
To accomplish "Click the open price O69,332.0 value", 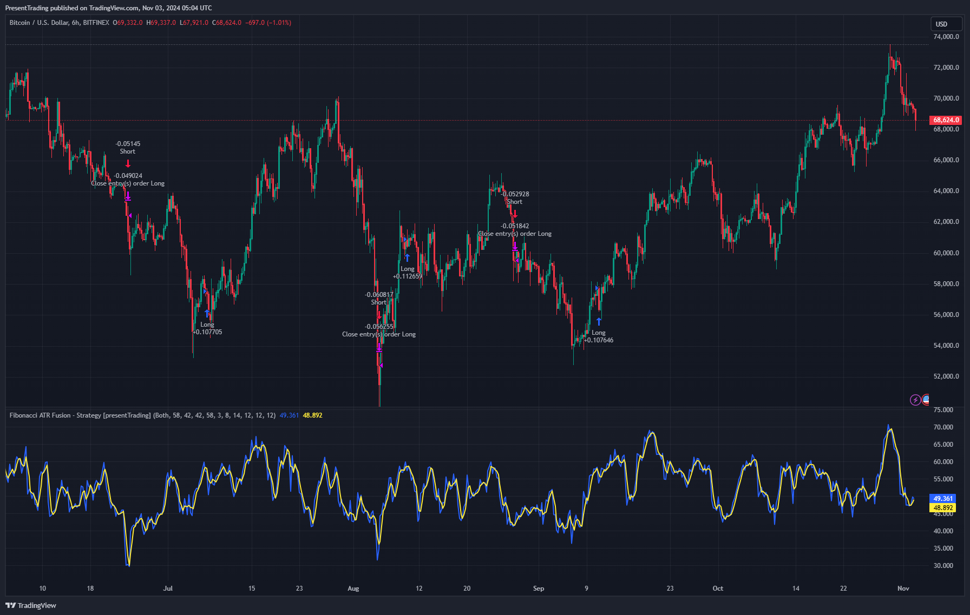I will (128, 23).
